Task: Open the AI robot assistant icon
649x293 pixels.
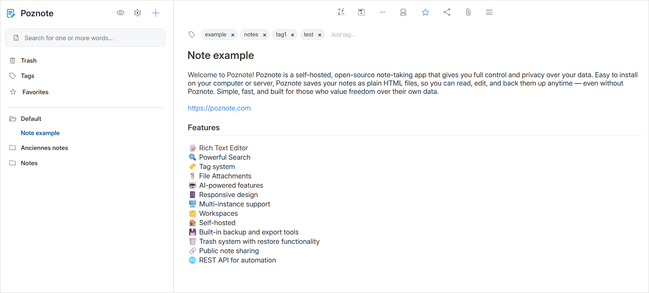Action: (x=403, y=12)
